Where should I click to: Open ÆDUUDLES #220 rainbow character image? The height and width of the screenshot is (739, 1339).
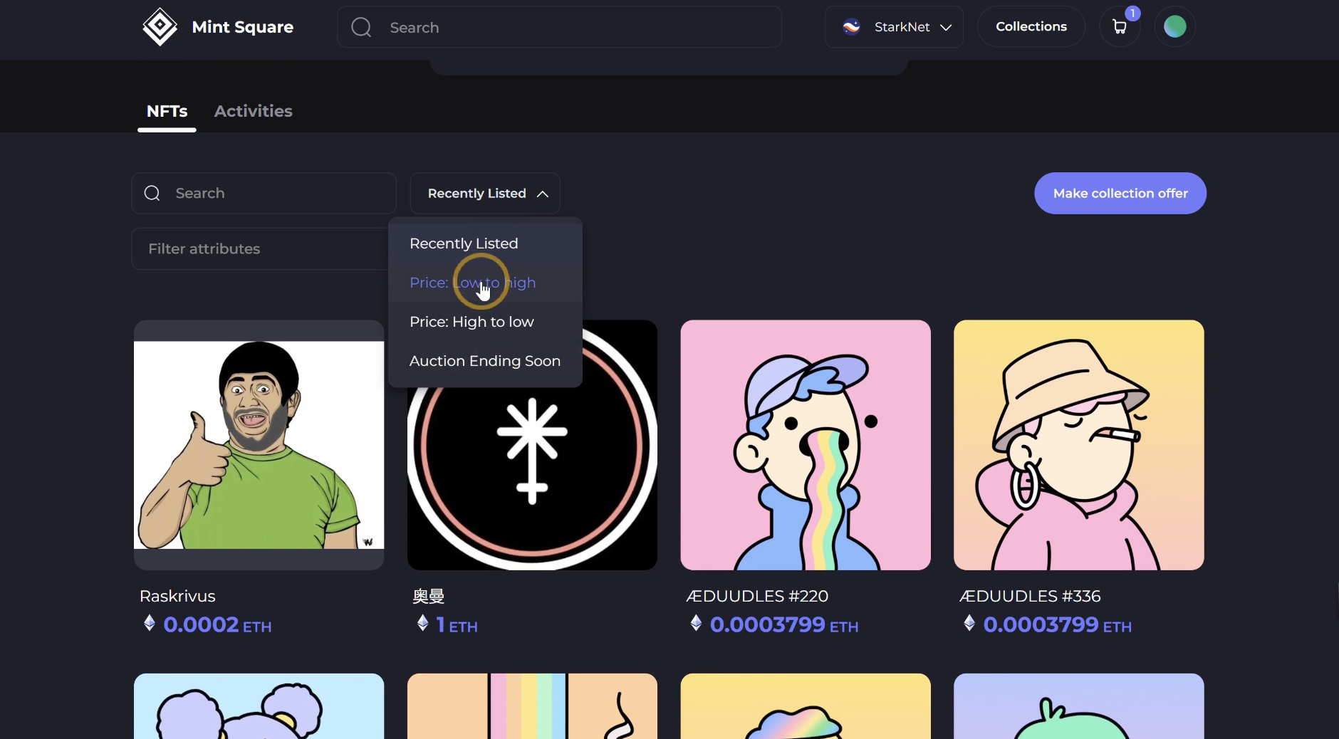[x=806, y=445]
